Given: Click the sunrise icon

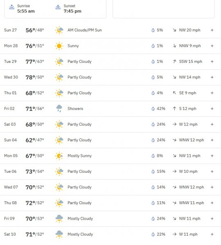Looking at the screenshot, I should 11,7.
